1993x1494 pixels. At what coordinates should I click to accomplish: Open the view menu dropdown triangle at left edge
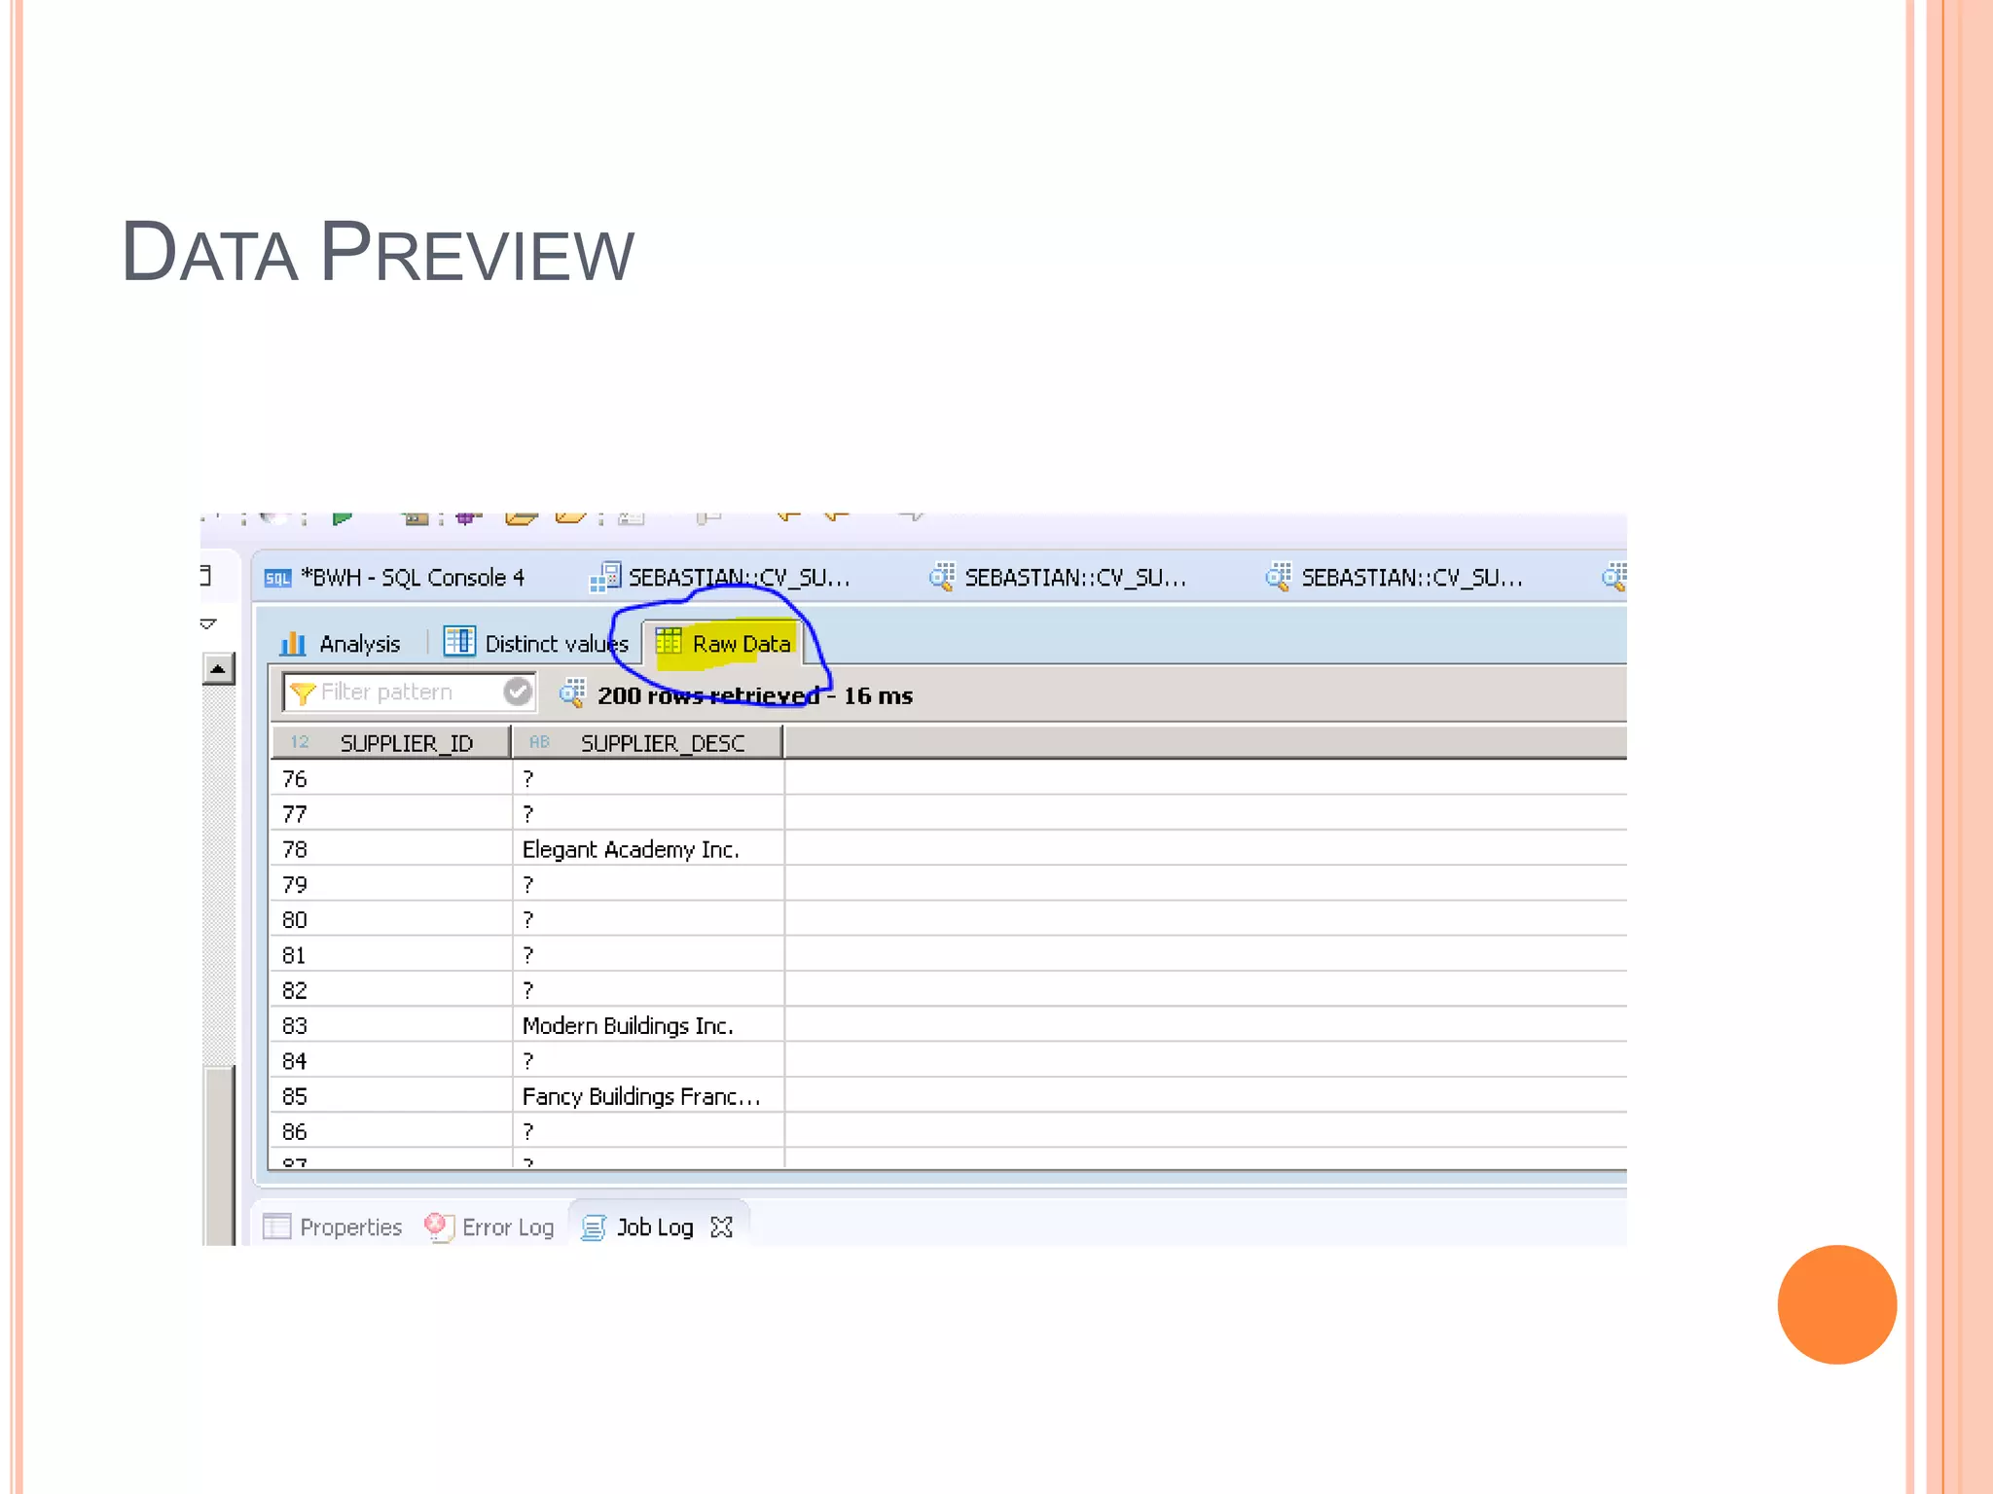(x=207, y=623)
